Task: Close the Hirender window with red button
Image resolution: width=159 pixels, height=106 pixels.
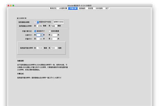Action: (8, 6)
